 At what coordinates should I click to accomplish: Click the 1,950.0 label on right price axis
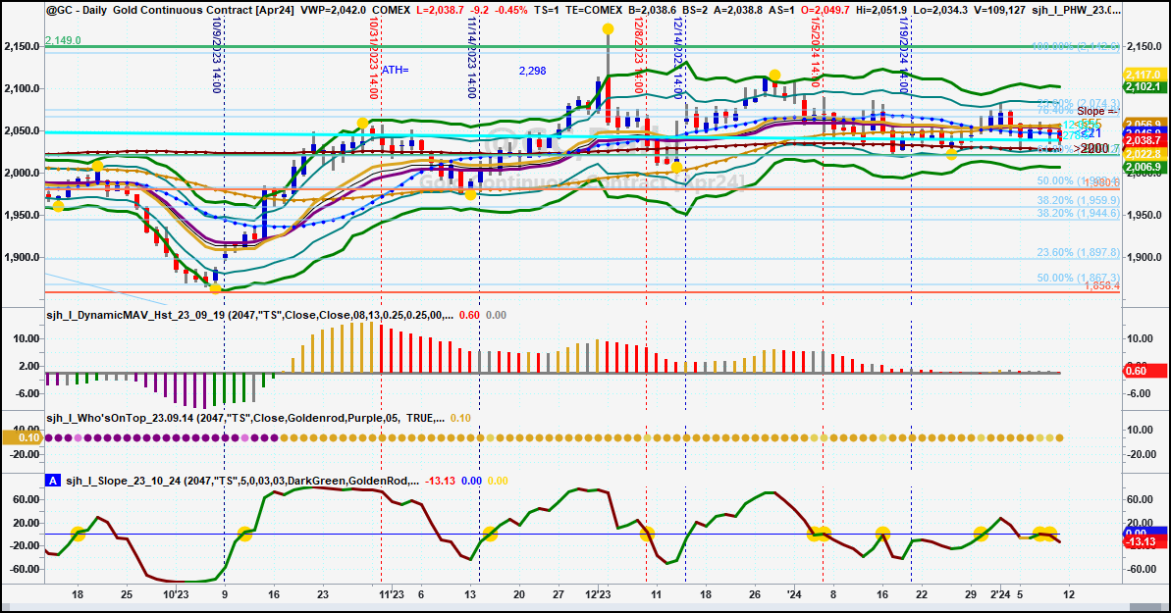[1145, 215]
